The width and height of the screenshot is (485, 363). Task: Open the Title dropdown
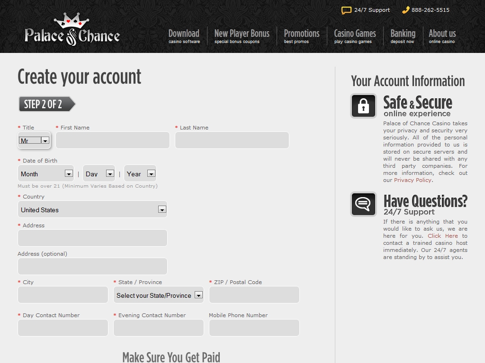pos(34,140)
